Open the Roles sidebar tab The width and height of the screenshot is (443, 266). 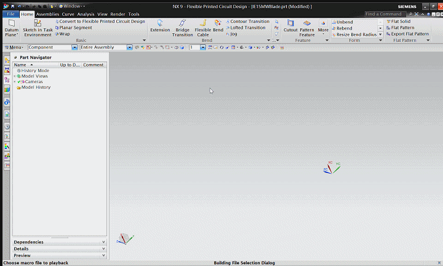pos(7,156)
